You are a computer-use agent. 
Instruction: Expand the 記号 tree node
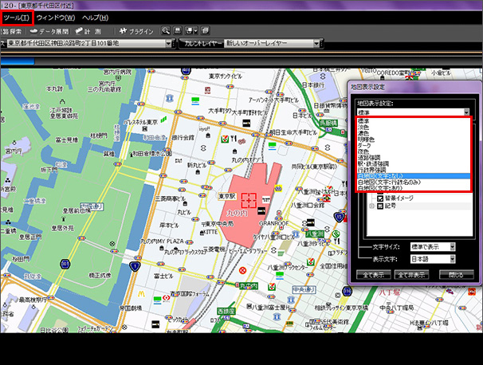pyautogui.click(x=371, y=206)
